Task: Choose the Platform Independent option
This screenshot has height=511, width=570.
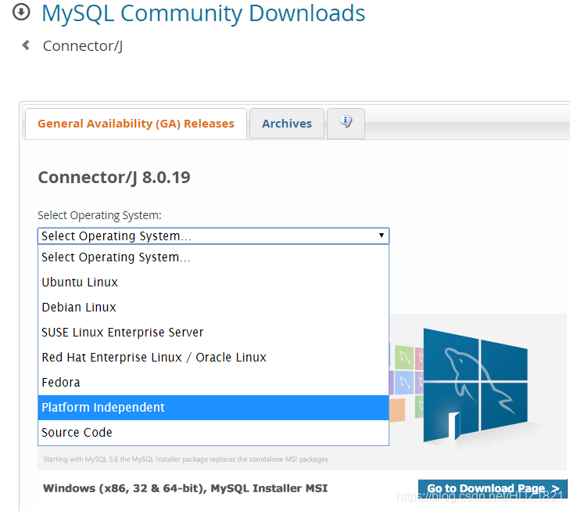Action: click(x=103, y=407)
